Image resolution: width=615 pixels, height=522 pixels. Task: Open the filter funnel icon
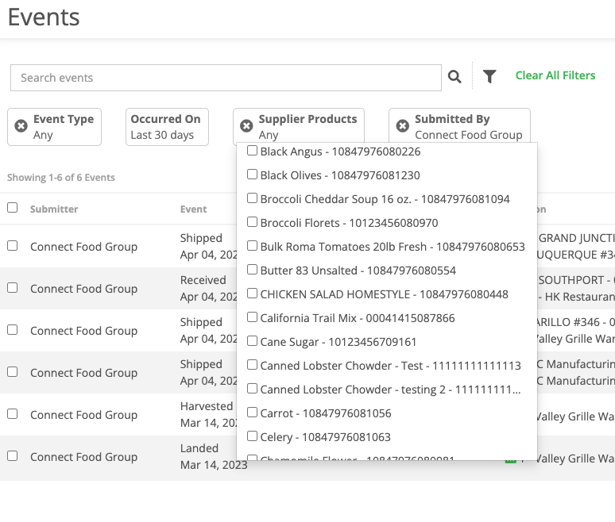[x=489, y=77]
